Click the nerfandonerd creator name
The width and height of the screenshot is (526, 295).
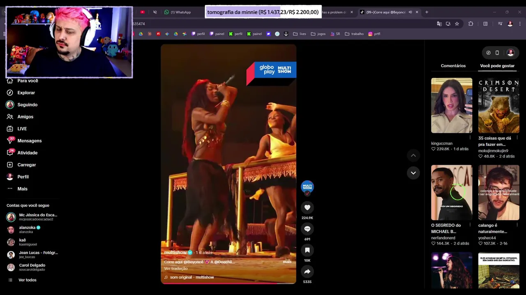point(443,238)
